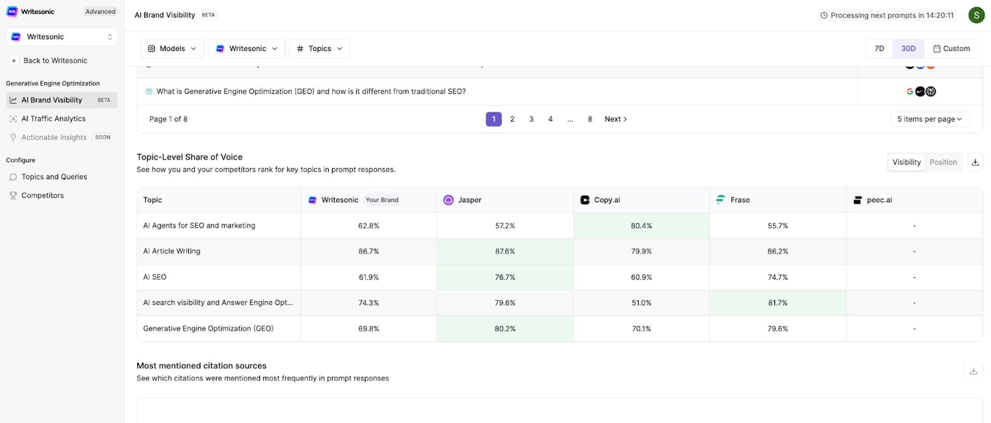Click the BETA badge beside the page title
Screen dimensions: 991x423
click(209, 15)
